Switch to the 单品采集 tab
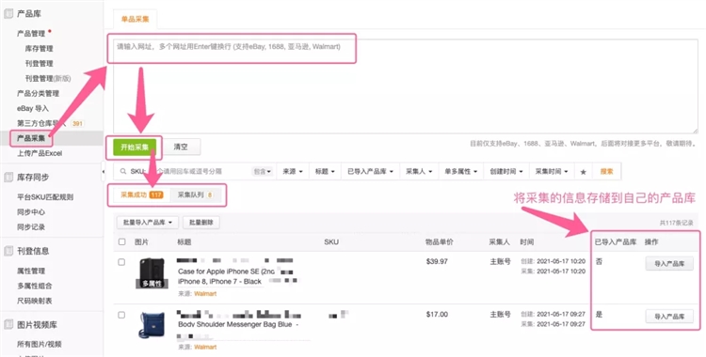The image size is (706, 357). [x=135, y=20]
